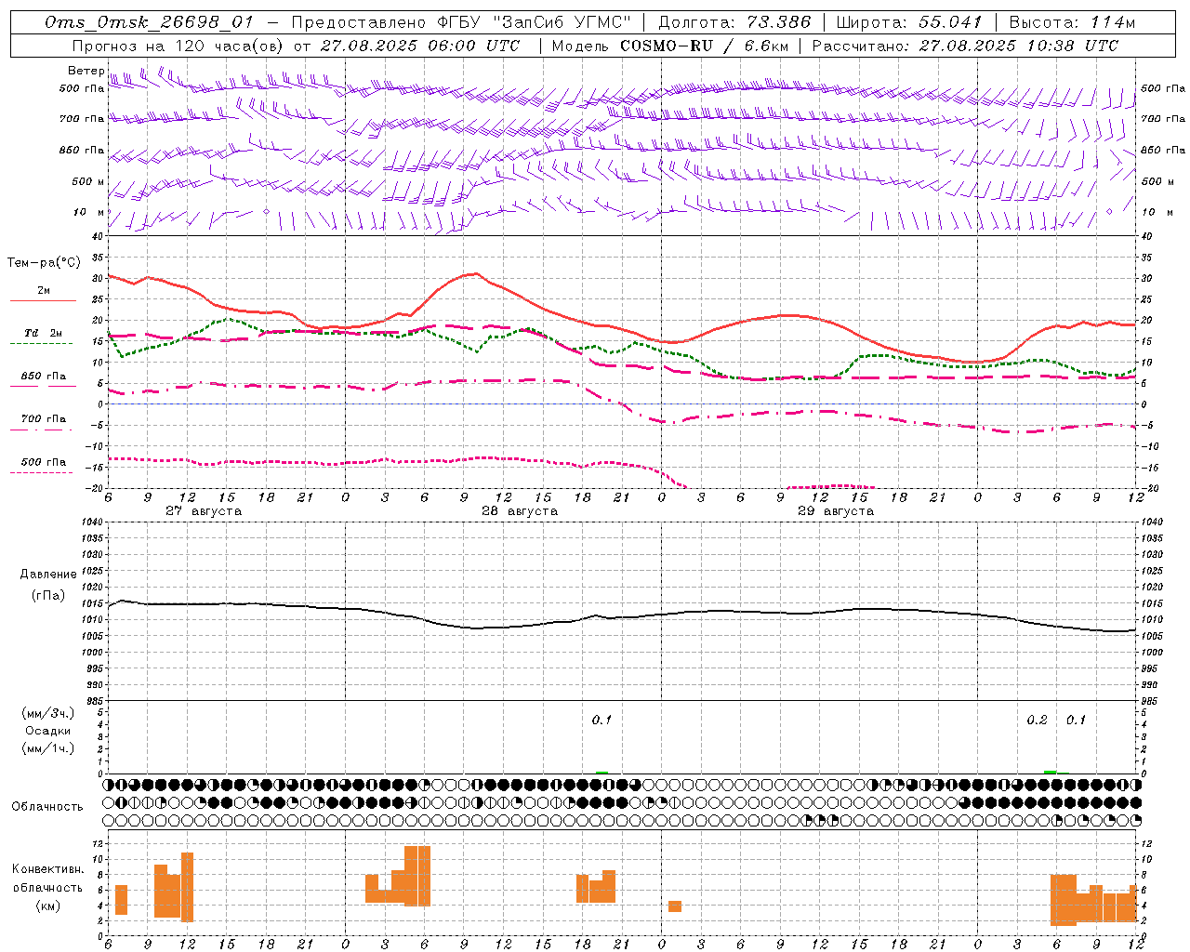
Task: Click the green precipitation bar on 28 августа evening
Action: 602,772
